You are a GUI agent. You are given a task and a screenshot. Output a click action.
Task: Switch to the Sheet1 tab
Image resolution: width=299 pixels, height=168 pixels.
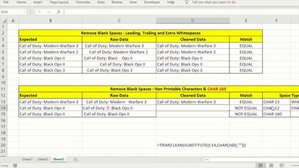click(x=27, y=159)
